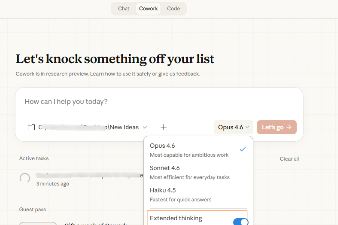
Task: Click the folder icon beside the path
Action: (x=31, y=127)
